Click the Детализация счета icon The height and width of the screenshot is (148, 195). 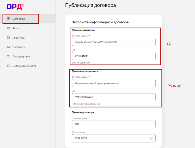coord(8,66)
